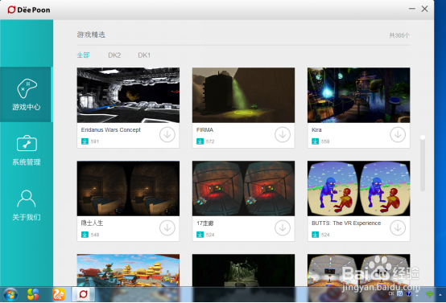Screen dimensions: 446x303
Task: Minimize the DeePoon window
Action: coord(412,9)
